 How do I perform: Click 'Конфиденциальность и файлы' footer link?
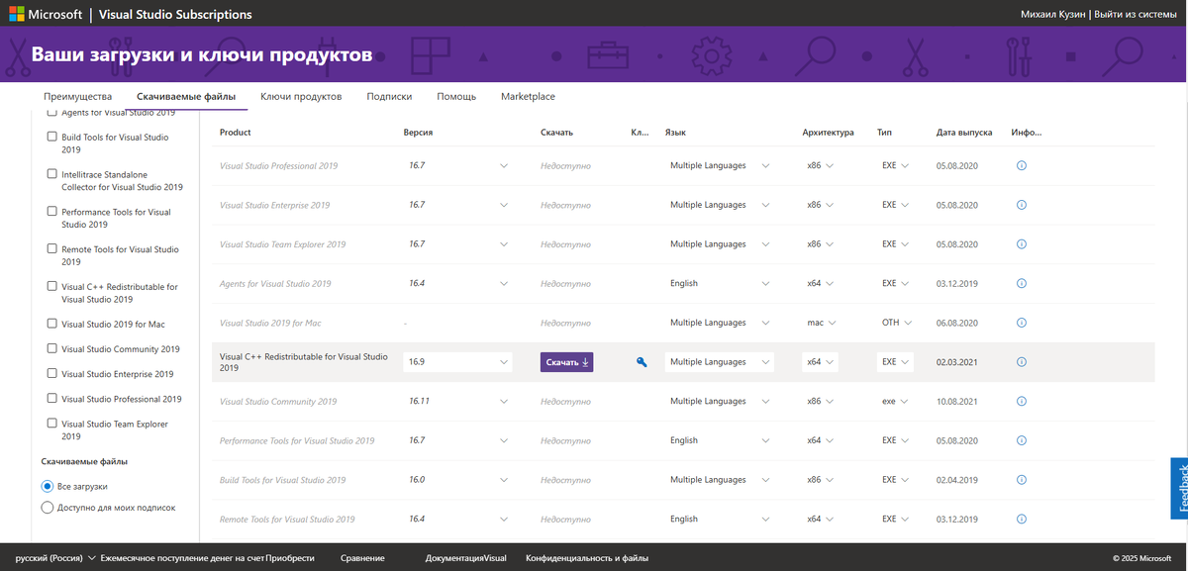coord(587,558)
